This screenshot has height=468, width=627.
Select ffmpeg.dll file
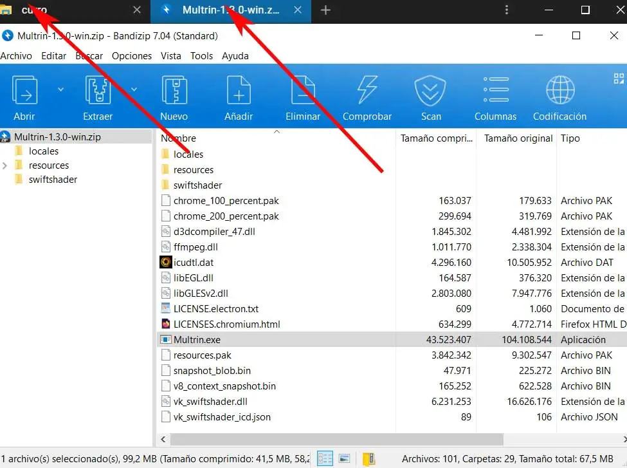(x=195, y=247)
